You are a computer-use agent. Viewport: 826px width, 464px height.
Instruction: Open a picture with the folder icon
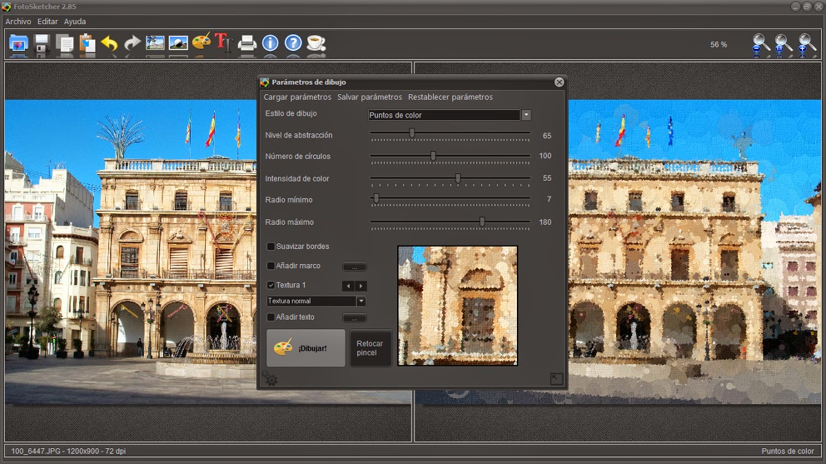(x=18, y=44)
